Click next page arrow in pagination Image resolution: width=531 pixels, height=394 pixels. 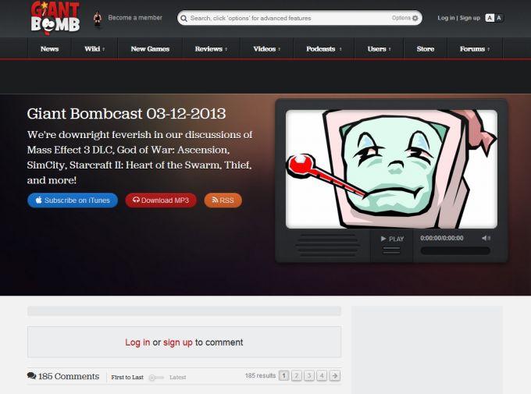[335, 376]
